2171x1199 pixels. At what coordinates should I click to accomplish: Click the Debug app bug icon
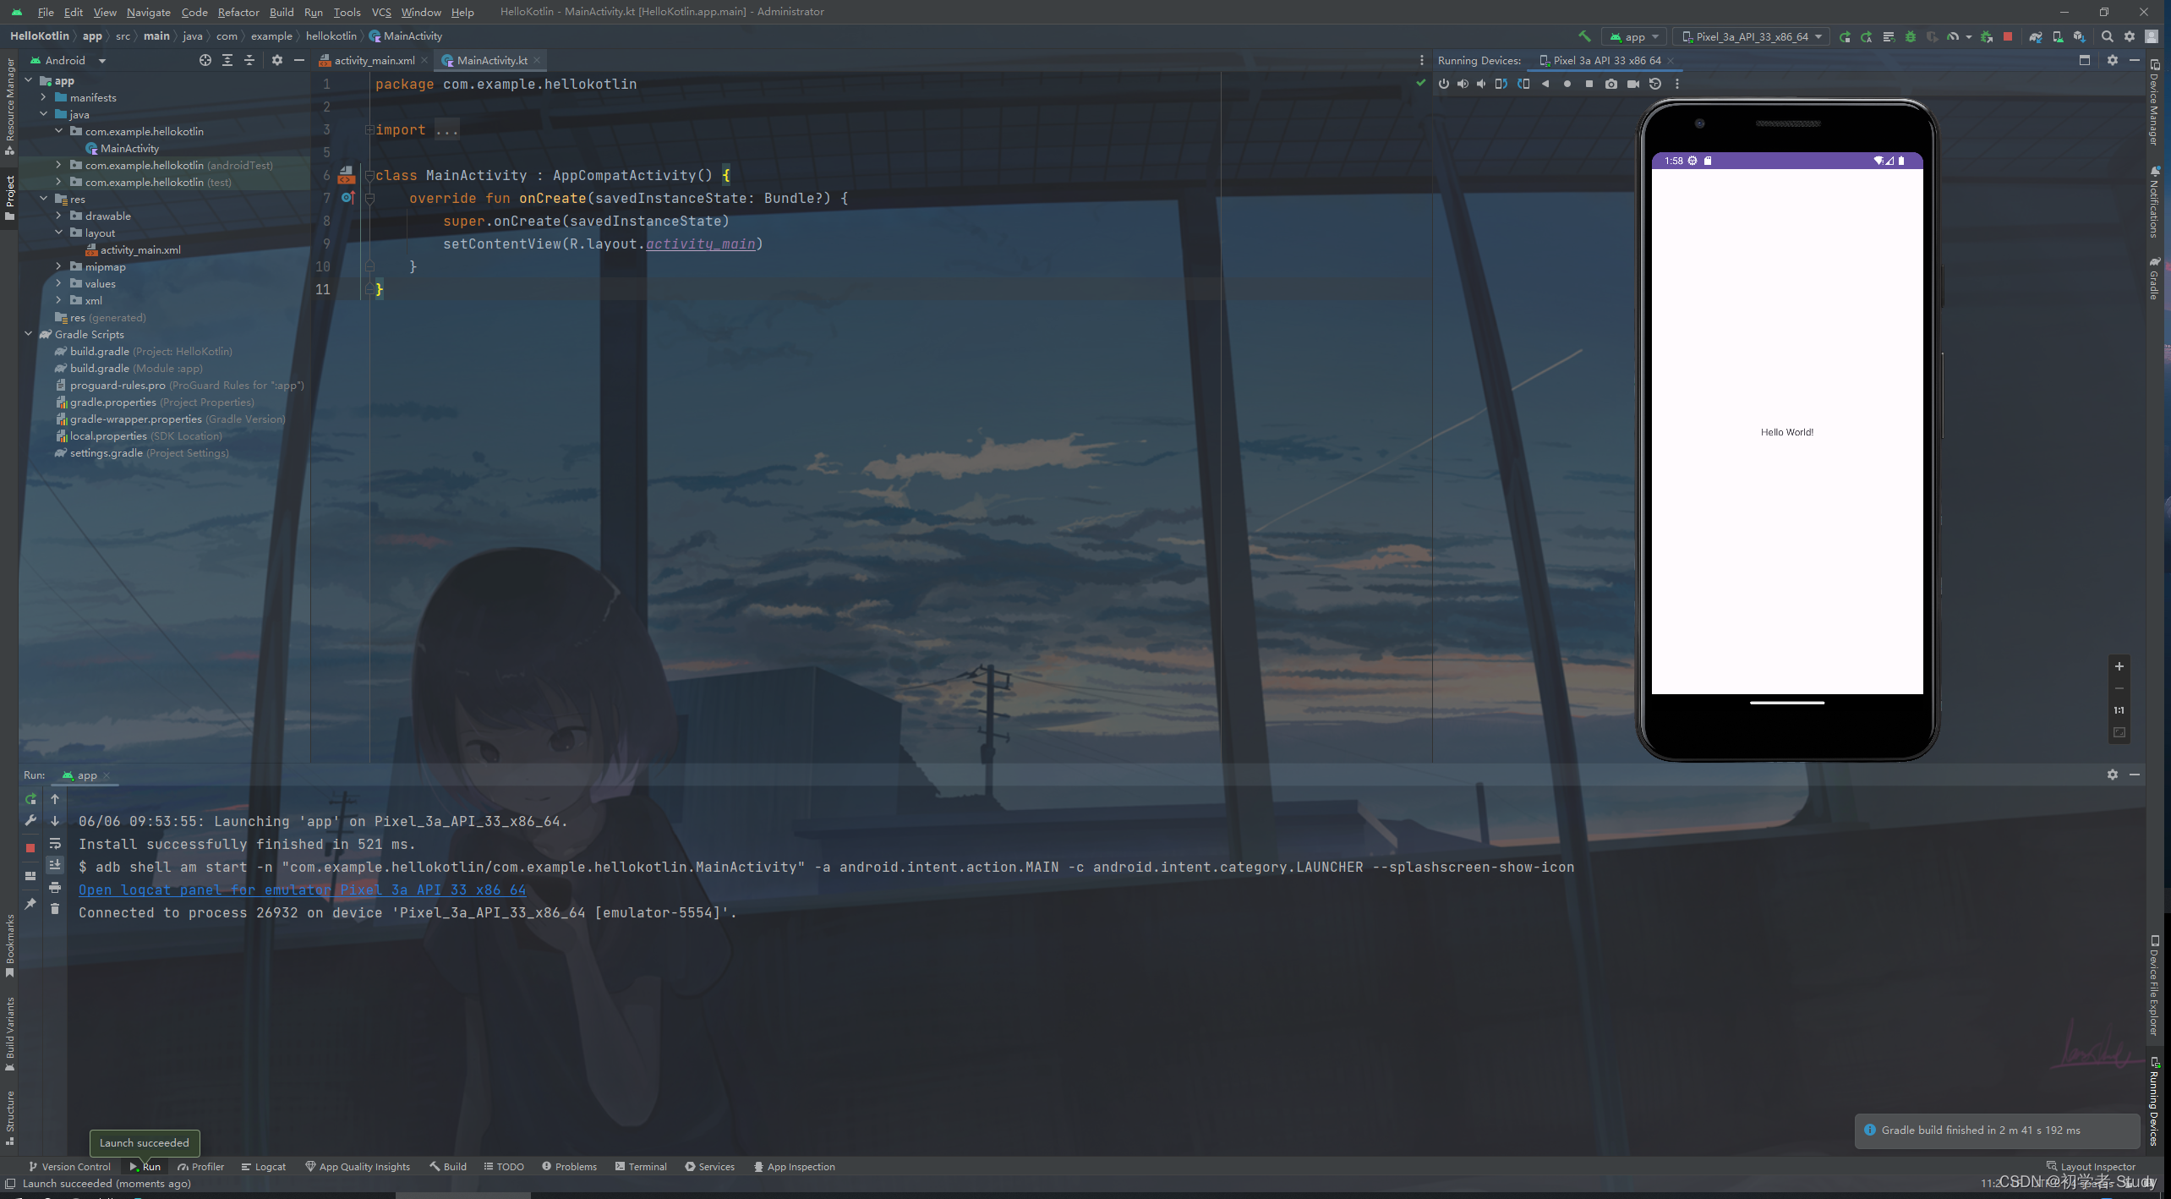tap(1911, 36)
